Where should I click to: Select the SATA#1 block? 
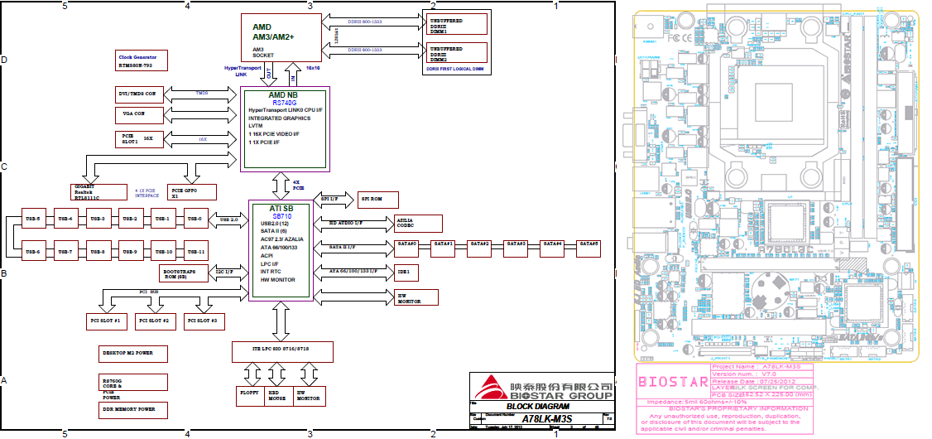pyautogui.click(x=443, y=248)
